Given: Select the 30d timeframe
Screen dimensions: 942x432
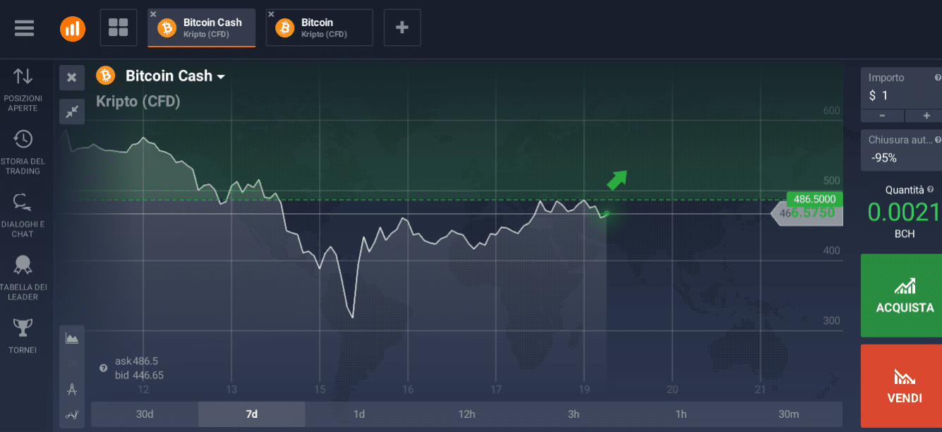Looking at the screenshot, I should coord(145,414).
